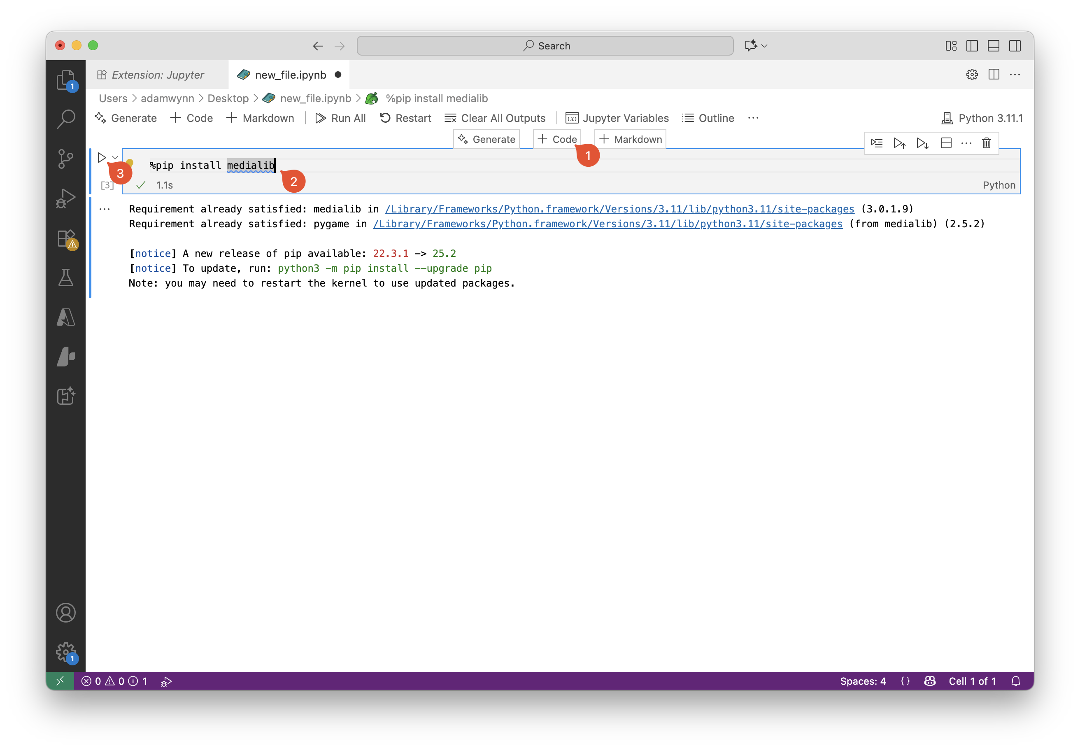Run the pip install cell
Screen dimensions: 1080x751
pyautogui.click(x=102, y=158)
